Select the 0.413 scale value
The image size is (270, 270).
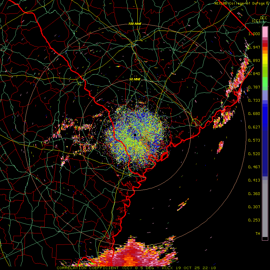254,180
